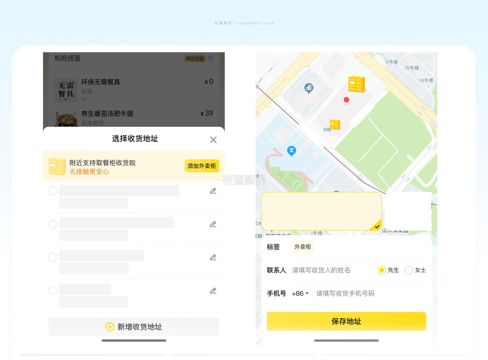Click the help question mark beside 美团专送
Screen dimensions: 488x360
(x=211, y=58)
